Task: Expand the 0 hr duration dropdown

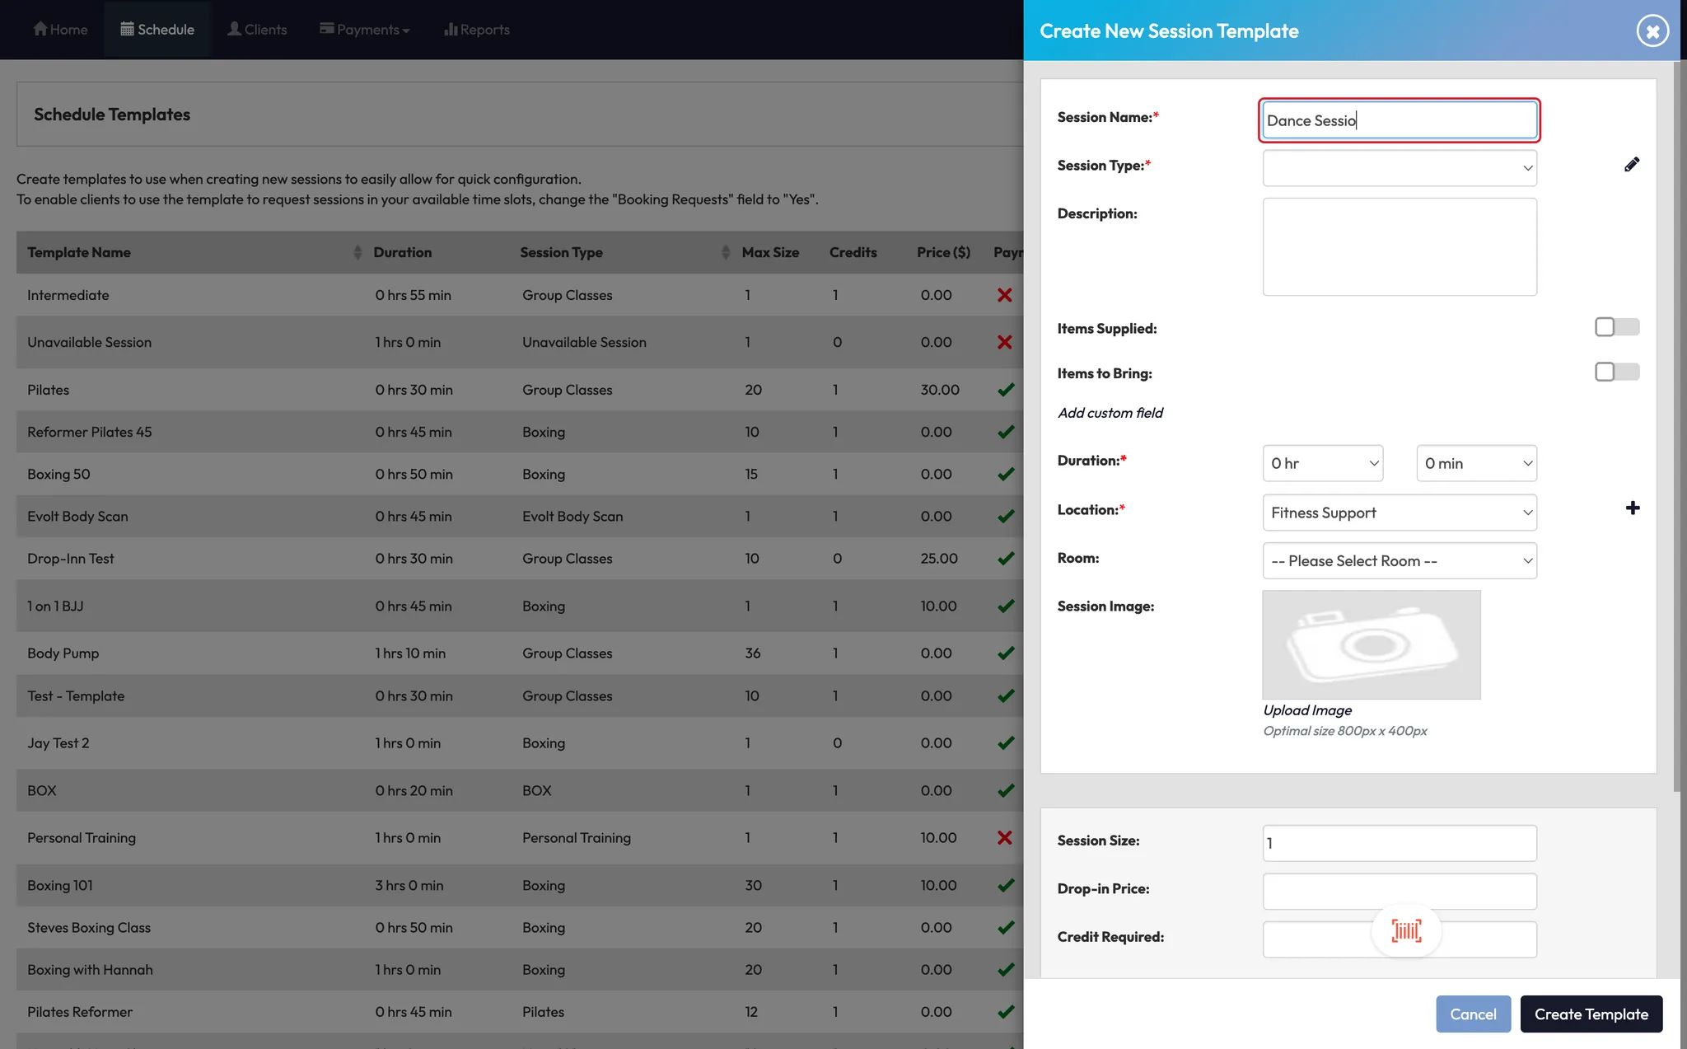Action: click(x=1322, y=463)
